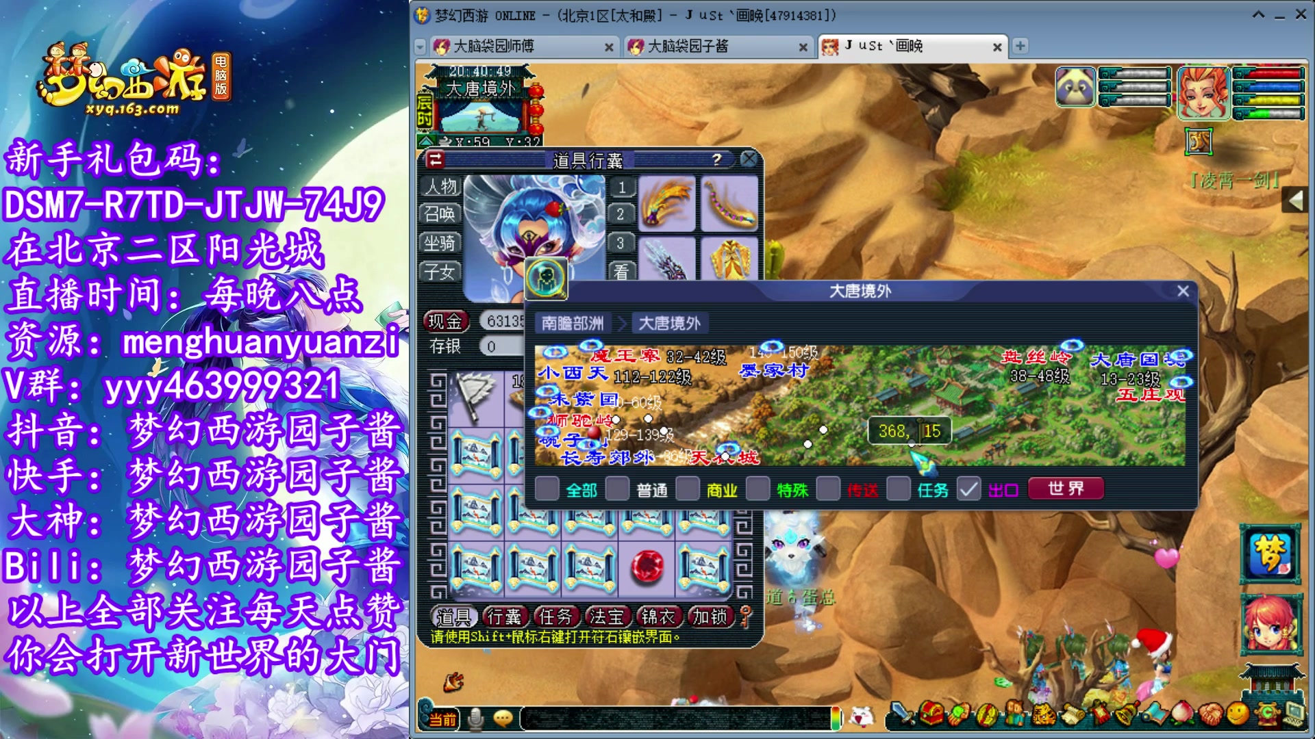Image resolution: width=1315 pixels, height=739 pixels.
Task: Close the 大唐境外 map window
Action: tap(1183, 291)
